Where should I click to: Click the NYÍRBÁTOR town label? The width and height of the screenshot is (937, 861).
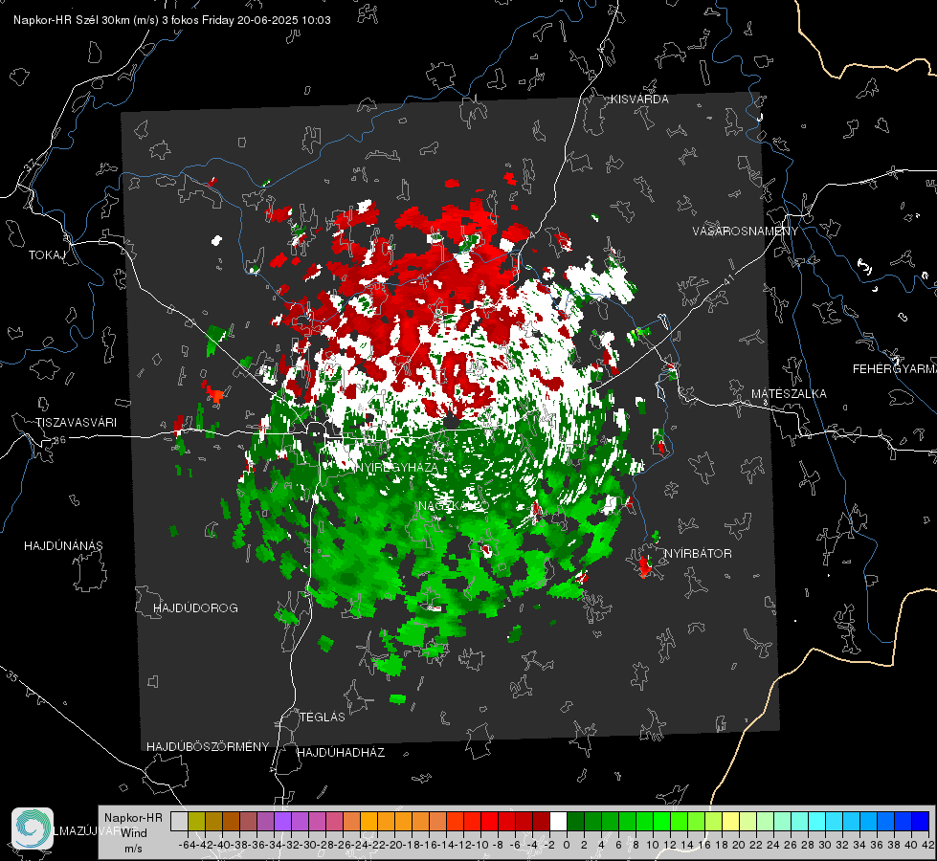(x=698, y=554)
